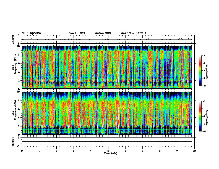Click time tick "8" on the bottom x-axis
This screenshot has height=169, width=219.
tap(160, 151)
